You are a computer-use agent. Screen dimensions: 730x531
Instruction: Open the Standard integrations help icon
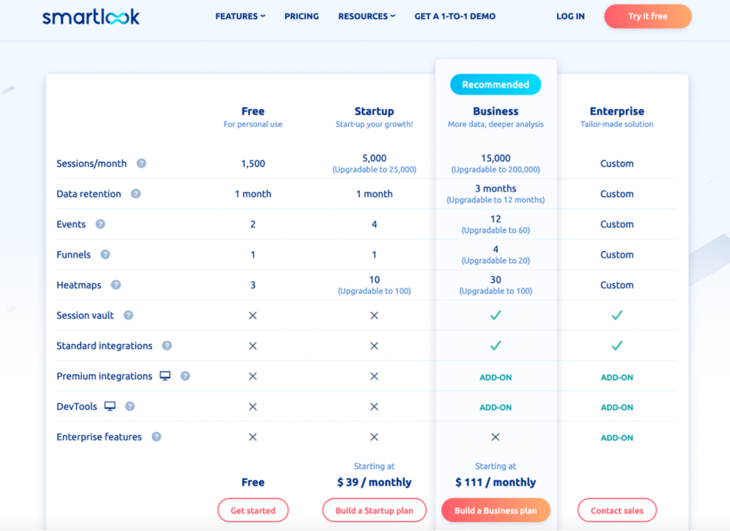pyautogui.click(x=167, y=345)
